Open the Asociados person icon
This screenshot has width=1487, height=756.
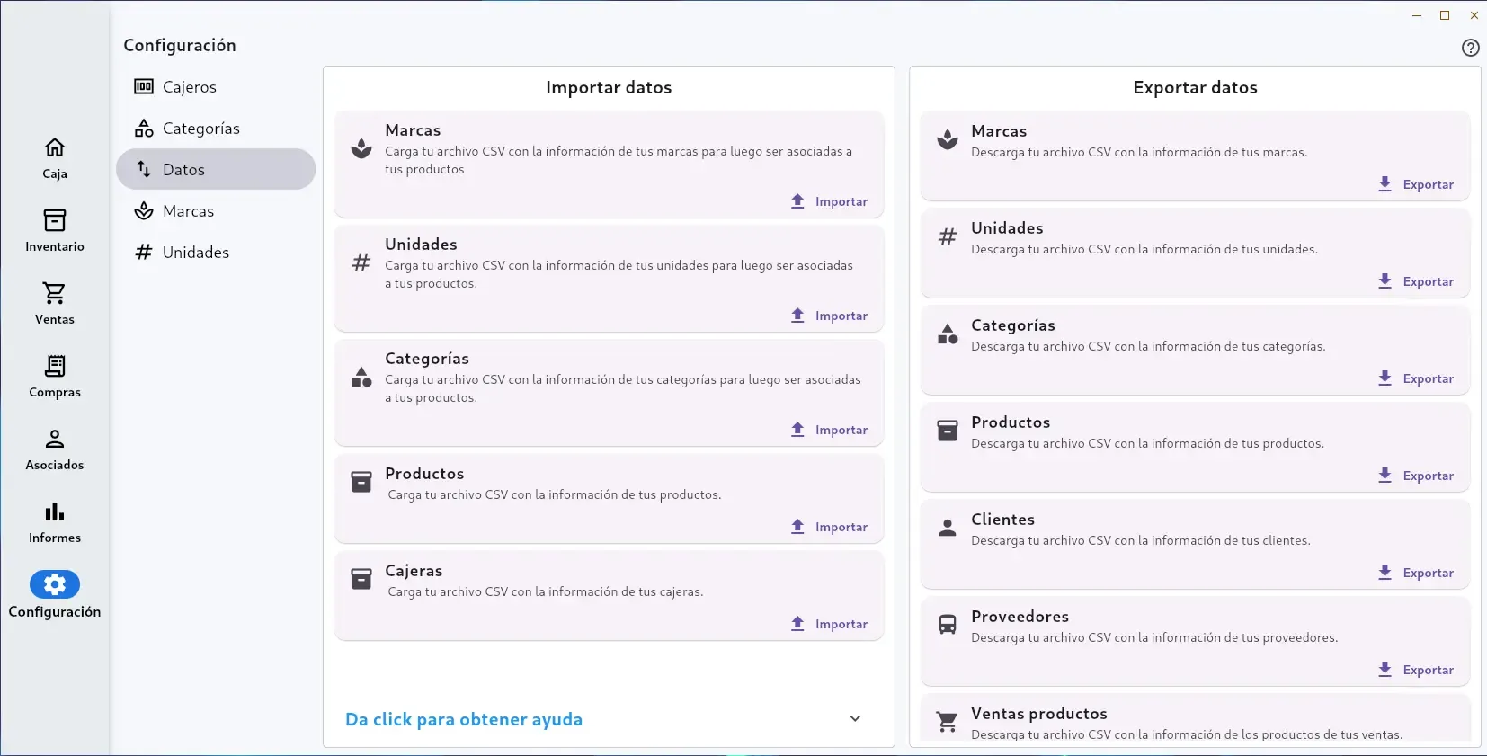(x=55, y=439)
